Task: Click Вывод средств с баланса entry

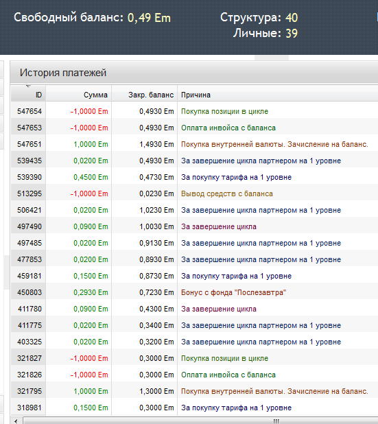Action: click(227, 193)
